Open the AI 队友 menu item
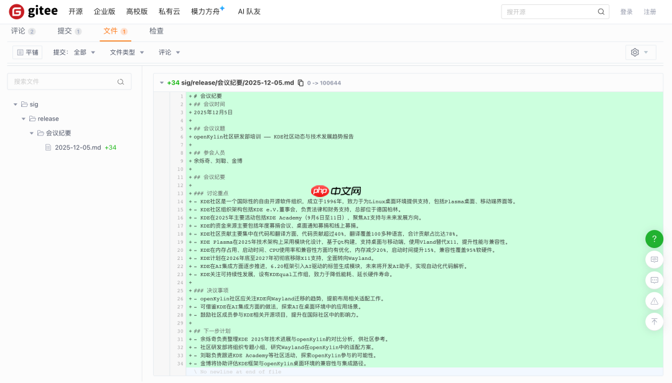The height and width of the screenshot is (383, 672). (x=248, y=11)
